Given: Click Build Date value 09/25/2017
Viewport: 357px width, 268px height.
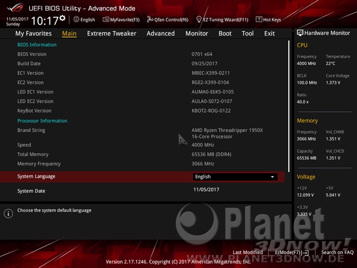Looking at the screenshot, I should [x=204, y=64].
